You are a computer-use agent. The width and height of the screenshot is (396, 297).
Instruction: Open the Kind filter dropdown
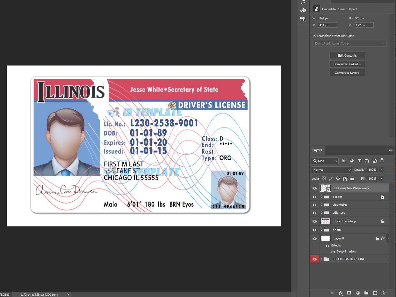click(325, 161)
